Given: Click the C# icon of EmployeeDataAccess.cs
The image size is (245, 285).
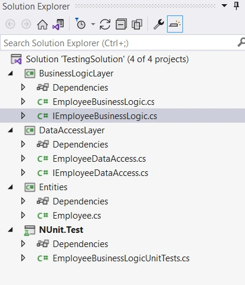Looking at the screenshot, I should (43, 159).
